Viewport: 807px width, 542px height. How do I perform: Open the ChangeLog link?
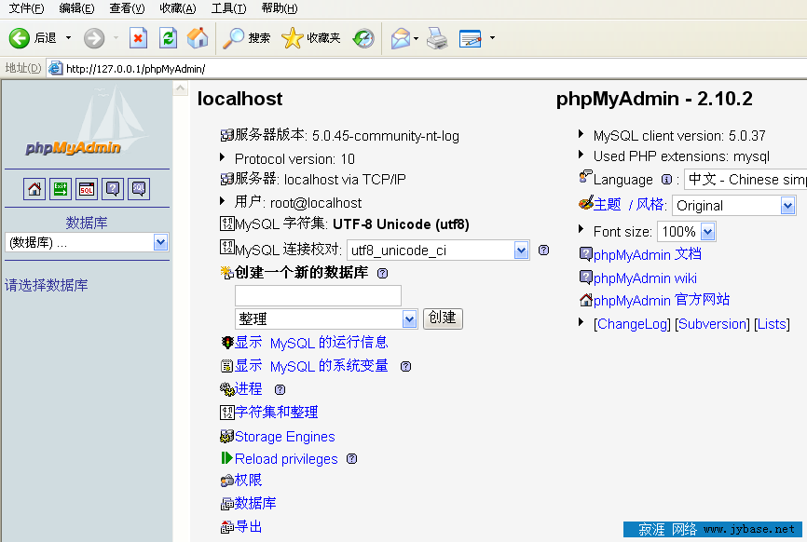633,324
